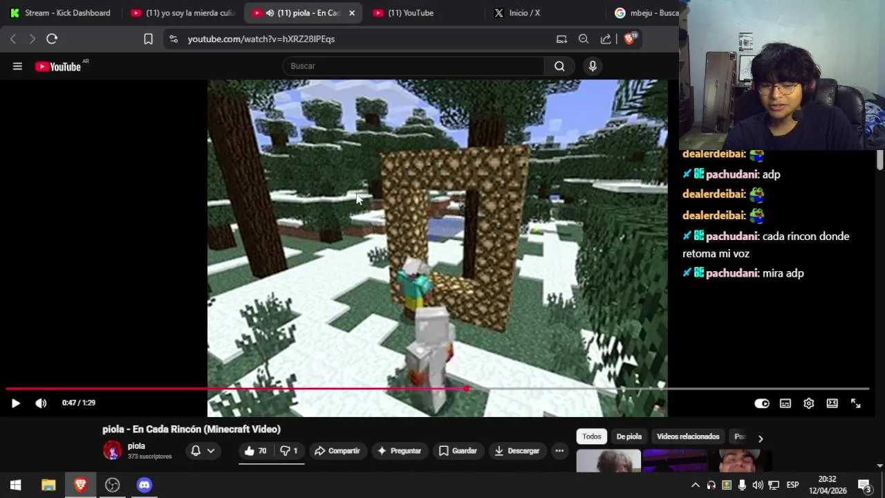Switch to mbeju Google search tab
This screenshot has width=885, height=498.
click(646, 12)
